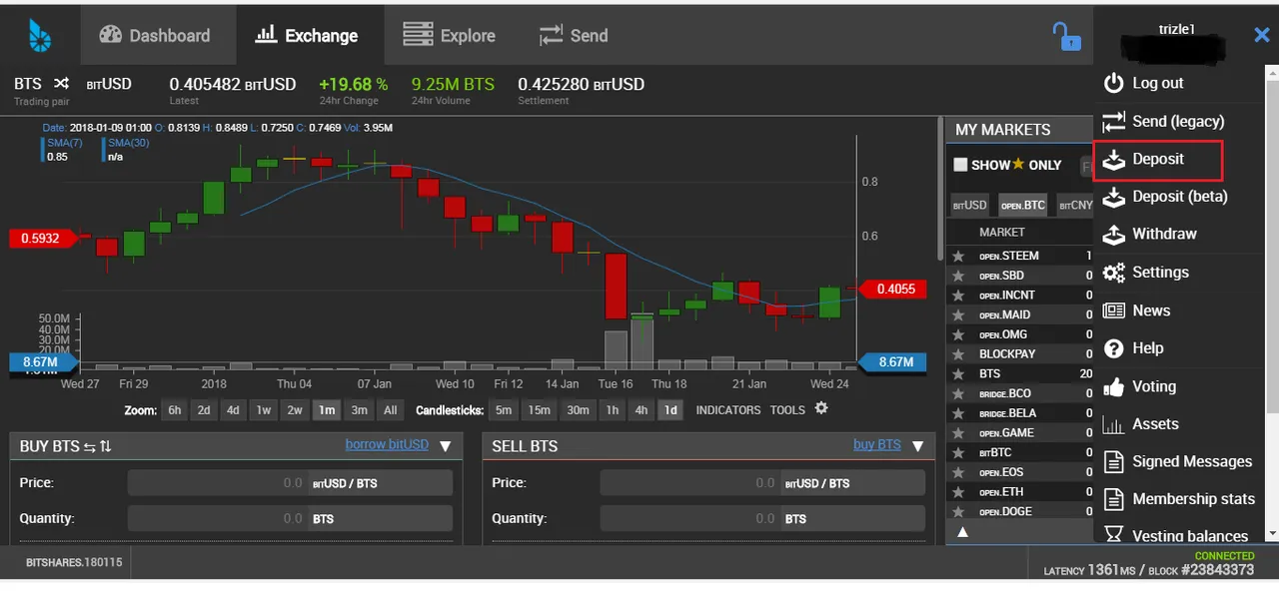Select 1d candlesticks
Image resolution: width=1279 pixels, height=612 pixels.
[x=671, y=410]
